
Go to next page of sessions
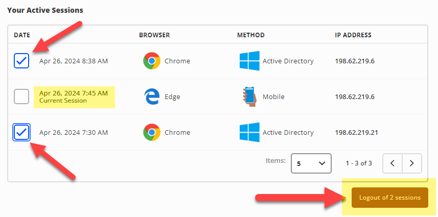pos(412,163)
